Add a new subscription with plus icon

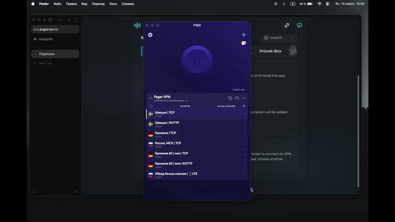tap(243, 35)
